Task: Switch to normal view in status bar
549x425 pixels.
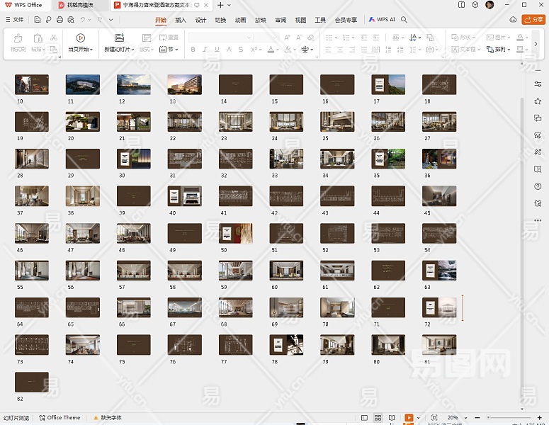Action: pos(364,418)
